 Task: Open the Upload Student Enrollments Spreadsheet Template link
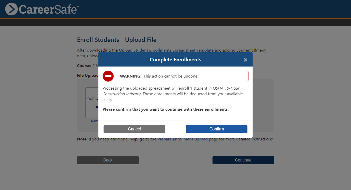pos(166,50)
